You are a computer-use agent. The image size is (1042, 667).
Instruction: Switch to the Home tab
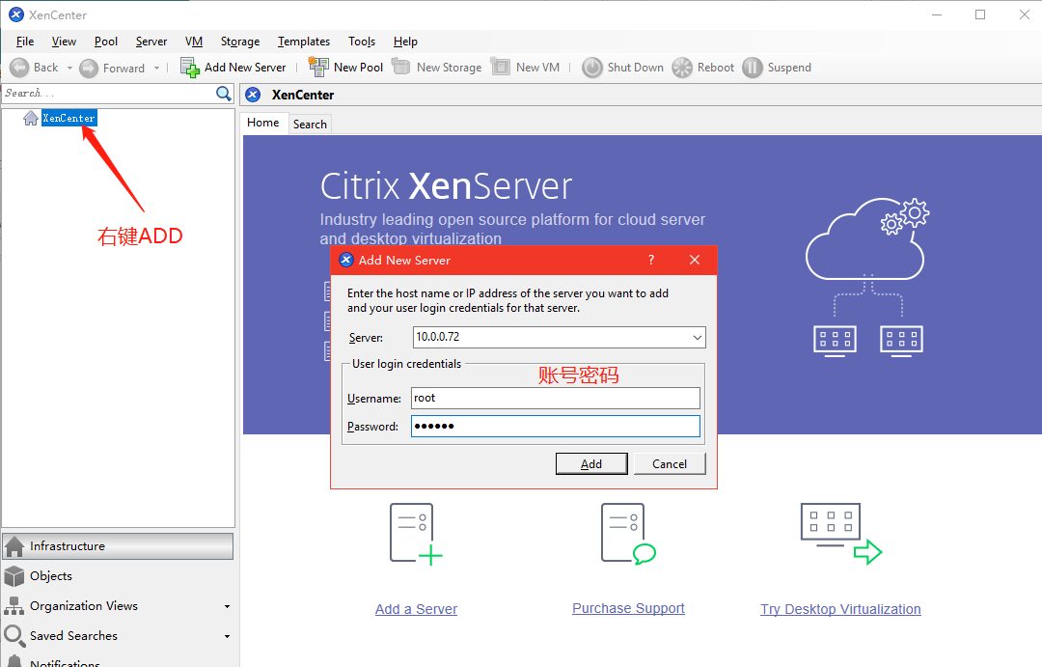[263, 123]
